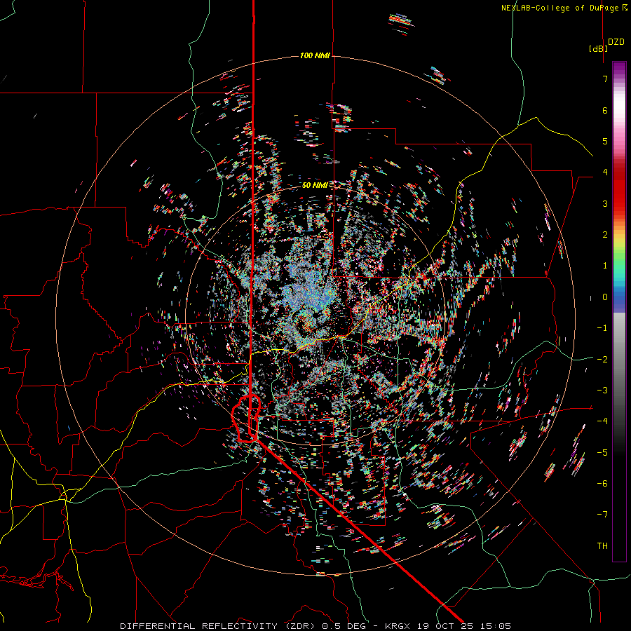Image resolution: width=631 pixels, height=631 pixels.
Task: Click the -6 value on the dB scale
Action: pyautogui.click(x=602, y=484)
